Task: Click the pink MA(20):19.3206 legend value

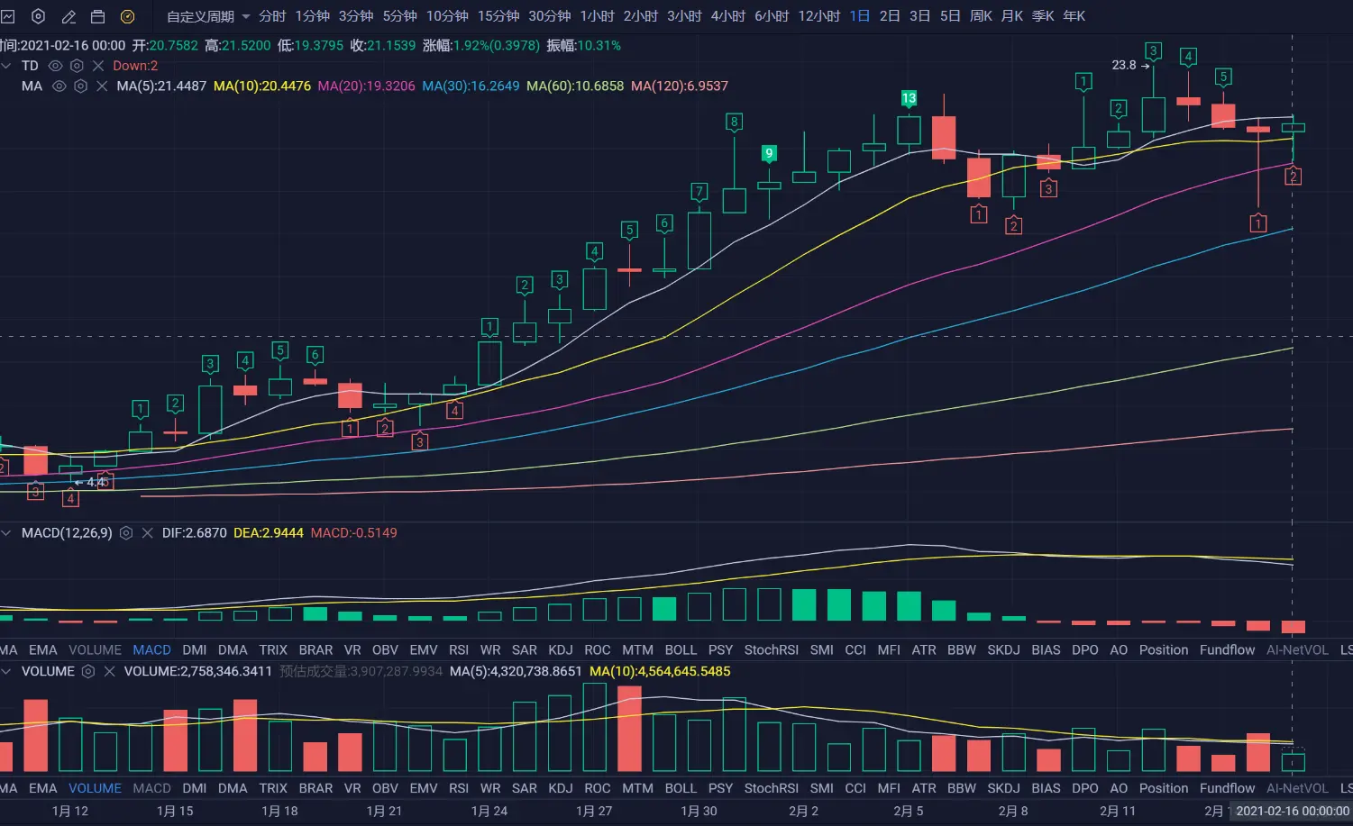Action: click(x=367, y=86)
